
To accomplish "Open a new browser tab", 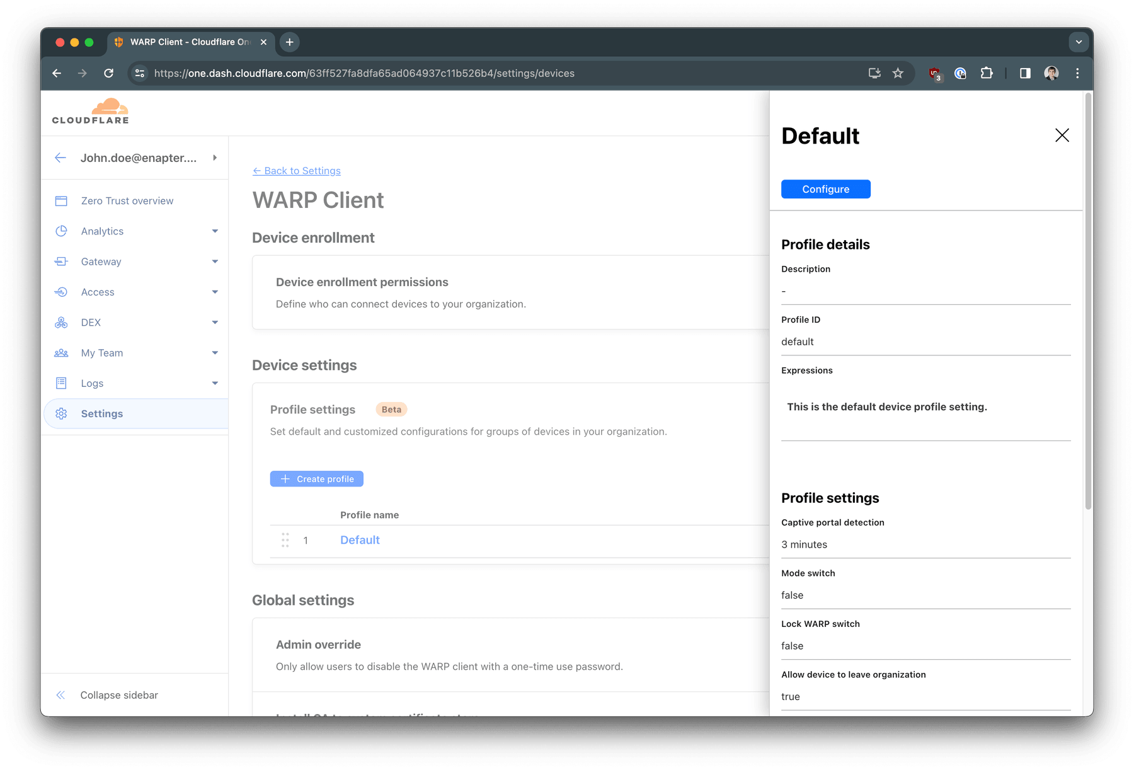I will click(x=289, y=42).
